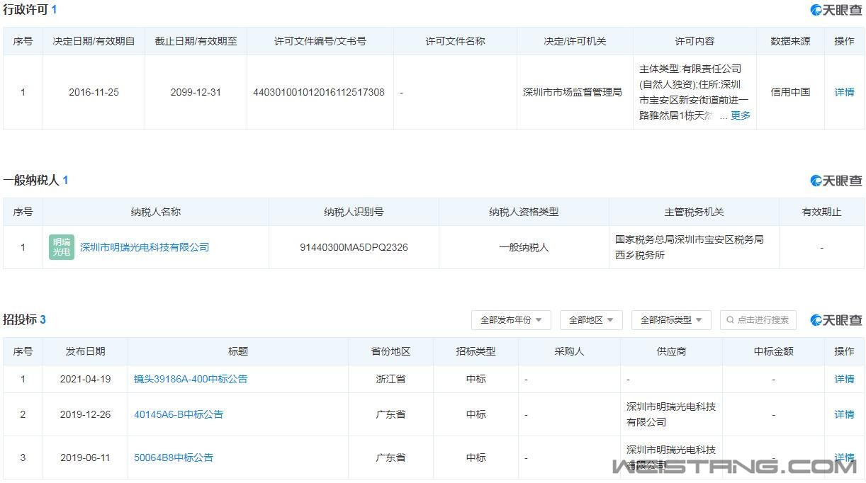Click the 天眼查 logo beside 行政许可
The height and width of the screenshot is (483, 866).
pos(836,10)
